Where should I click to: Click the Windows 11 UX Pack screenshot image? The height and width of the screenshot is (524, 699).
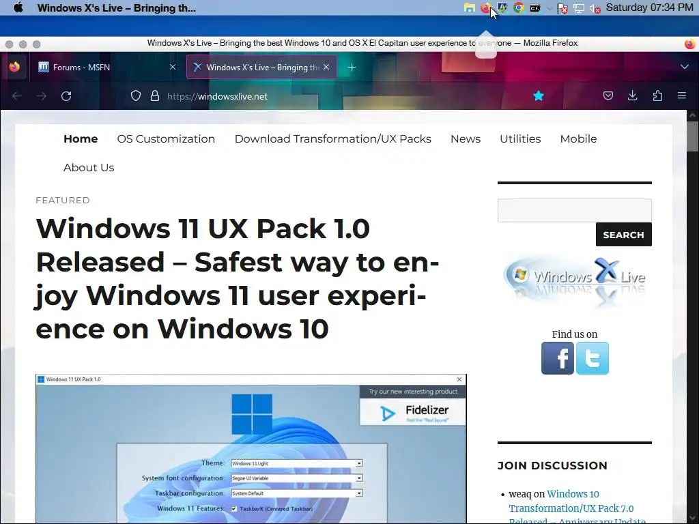click(x=251, y=449)
